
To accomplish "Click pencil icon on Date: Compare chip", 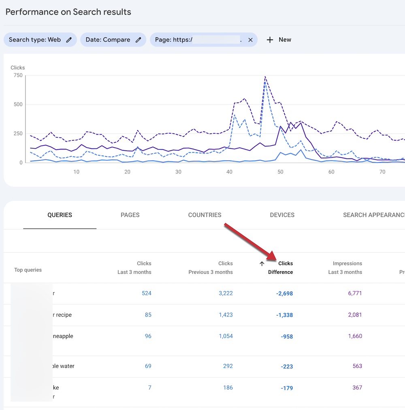I will coord(139,40).
